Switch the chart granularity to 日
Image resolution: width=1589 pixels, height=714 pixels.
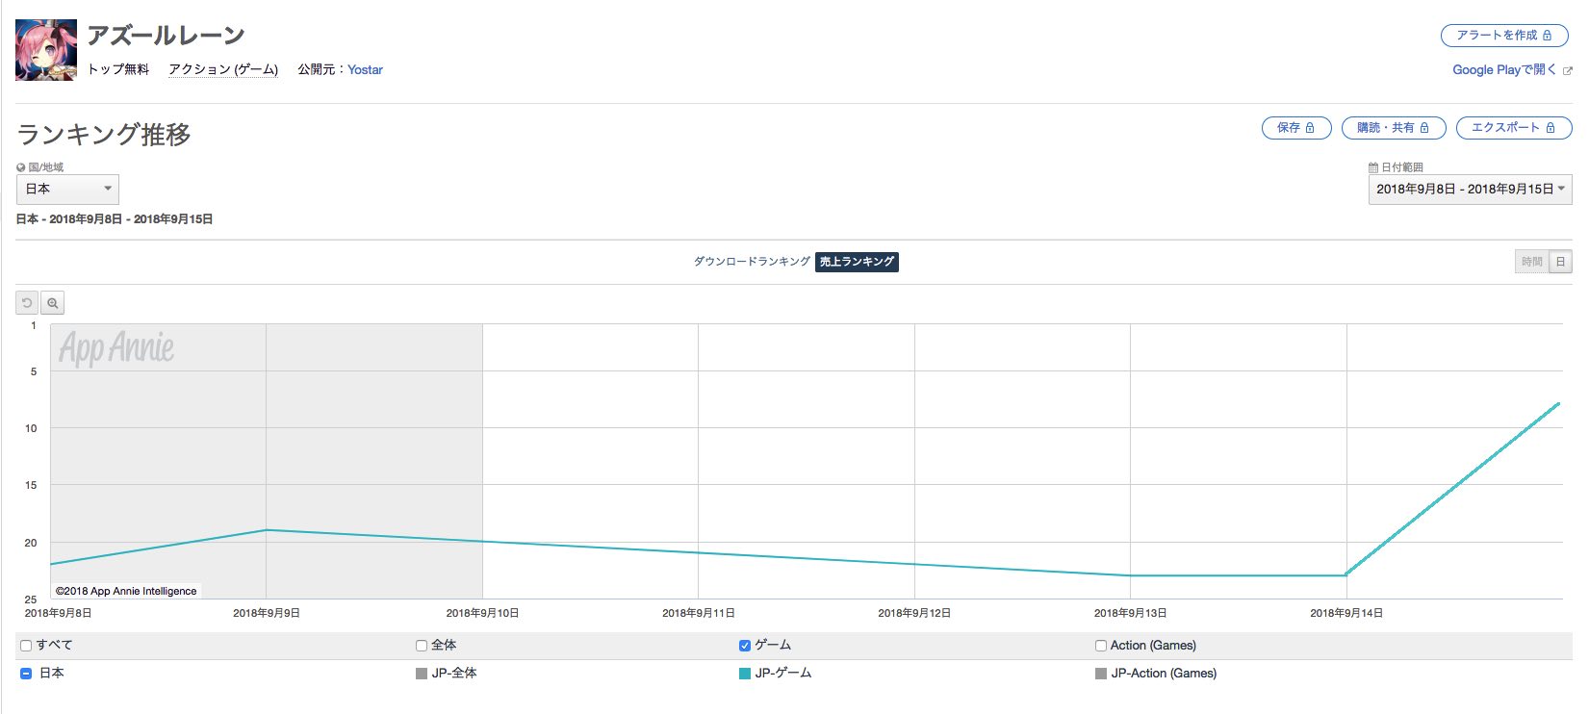(x=1560, y=262)
